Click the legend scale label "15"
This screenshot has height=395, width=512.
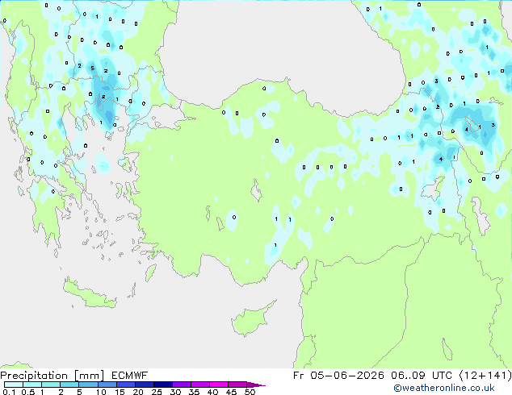pyautogui.click(x=120, y=392)
